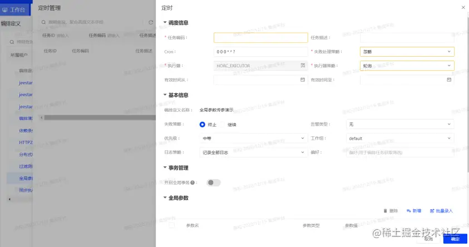
Task: Click 全局参数传参演示 definition name text
Action: (216, 110)
